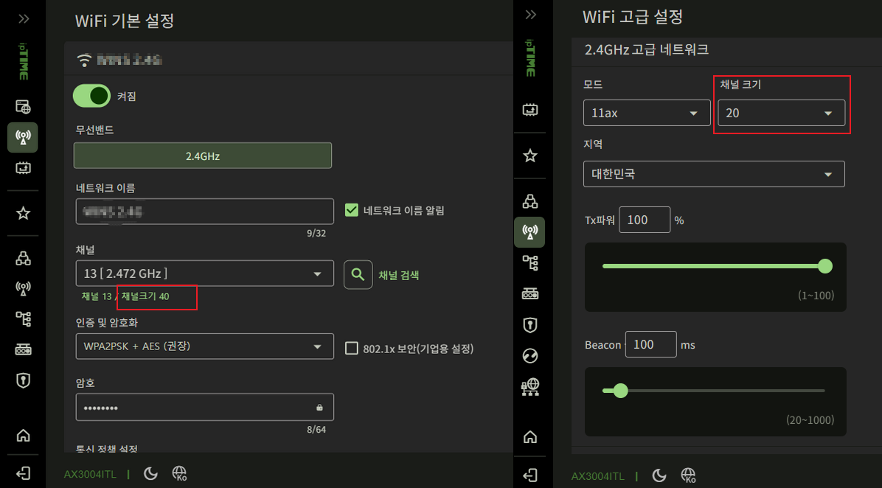Click the 채널 검색 magnifier button
Screen dimensions: 882x488
358,275
